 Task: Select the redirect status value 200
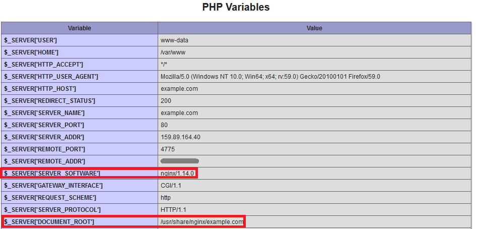click(x=166, y=101)
